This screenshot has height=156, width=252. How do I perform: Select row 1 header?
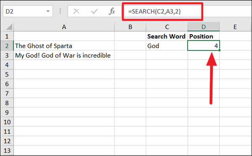[x=7, y=36]
